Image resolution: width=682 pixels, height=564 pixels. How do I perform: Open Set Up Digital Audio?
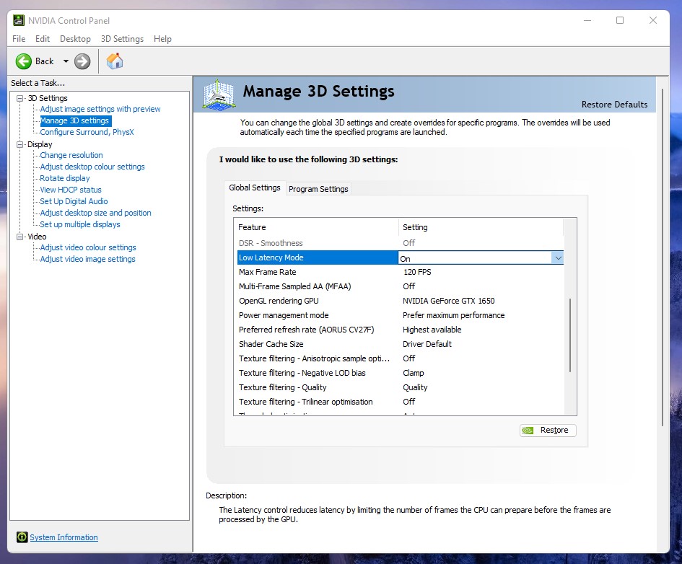coord(74,201)
